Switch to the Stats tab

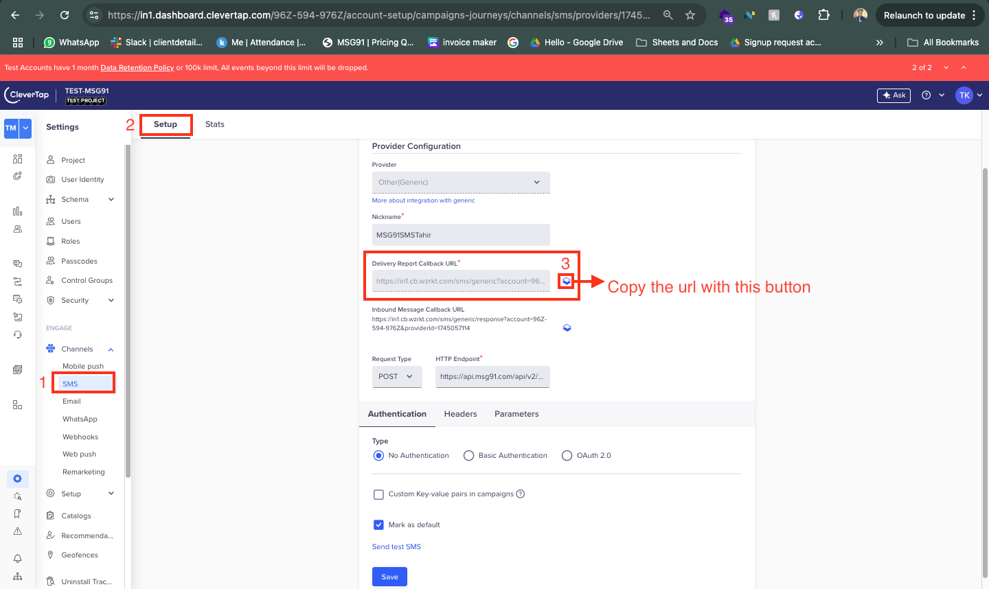point(215,124)
